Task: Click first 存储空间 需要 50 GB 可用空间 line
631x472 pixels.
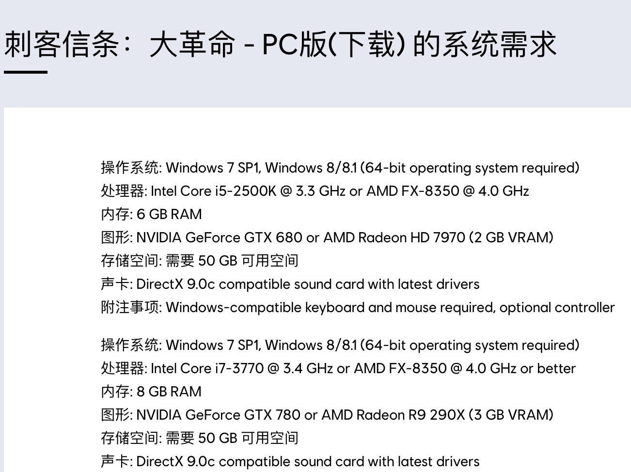Action: point(200,261)
